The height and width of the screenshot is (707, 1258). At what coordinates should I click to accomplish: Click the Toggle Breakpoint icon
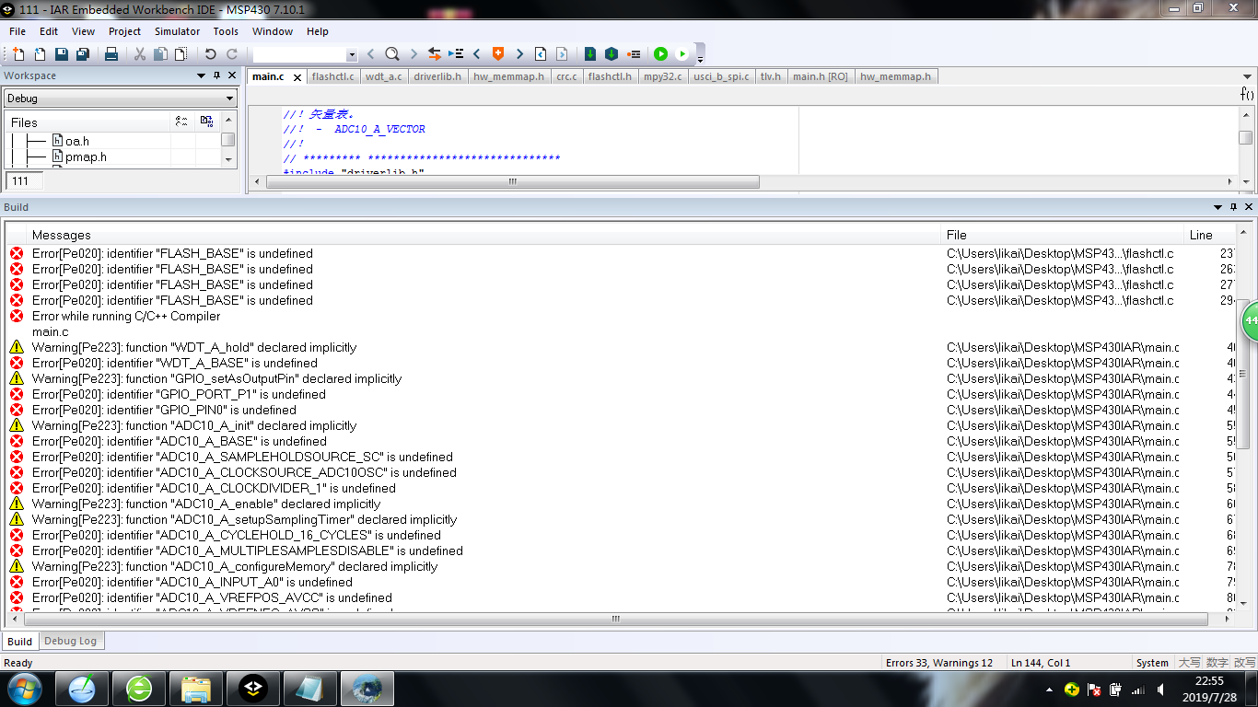click(x=633, y=54)
